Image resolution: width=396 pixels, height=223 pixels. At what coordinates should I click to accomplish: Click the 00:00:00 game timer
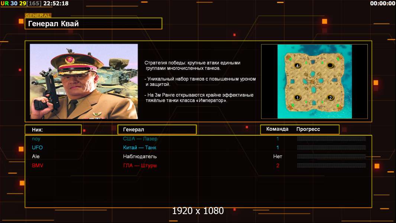[383, 3]
